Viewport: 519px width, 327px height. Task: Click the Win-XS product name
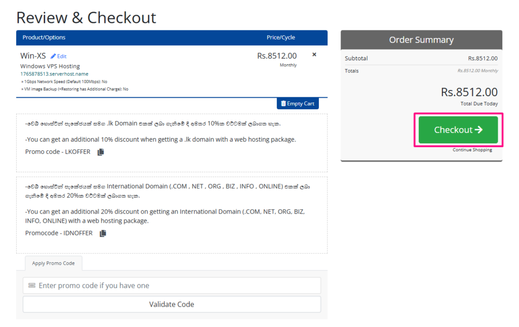[33, 56]
